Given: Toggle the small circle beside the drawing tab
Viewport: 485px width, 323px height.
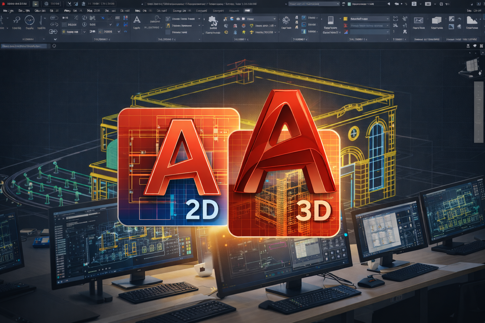Looking at the screenshot, I should (54, 46).
